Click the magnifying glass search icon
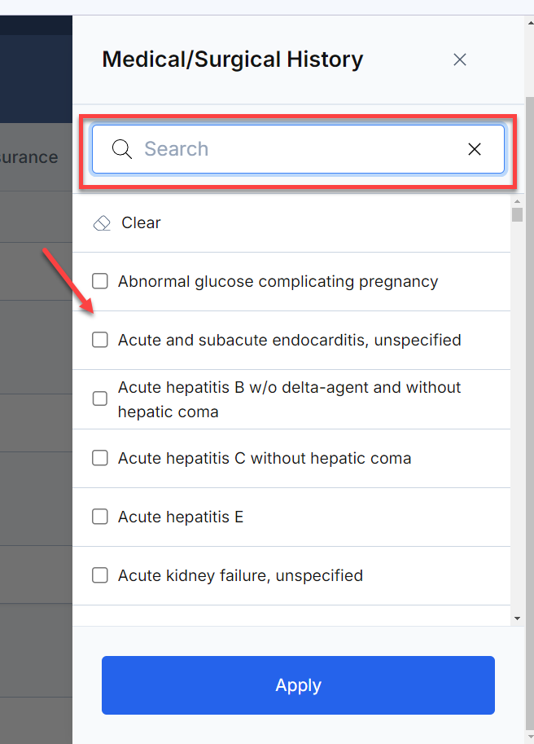Viewport: 534px width, 744px height. [x=122, y=149]
